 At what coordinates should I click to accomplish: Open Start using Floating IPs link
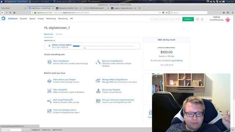63,100
